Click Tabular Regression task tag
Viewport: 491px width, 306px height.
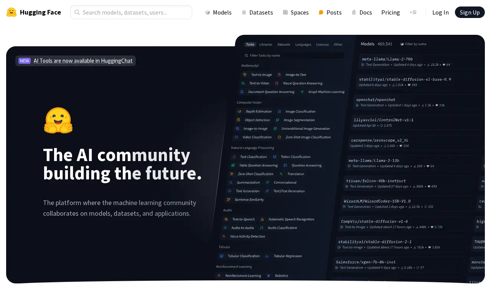tap(284, 256)
